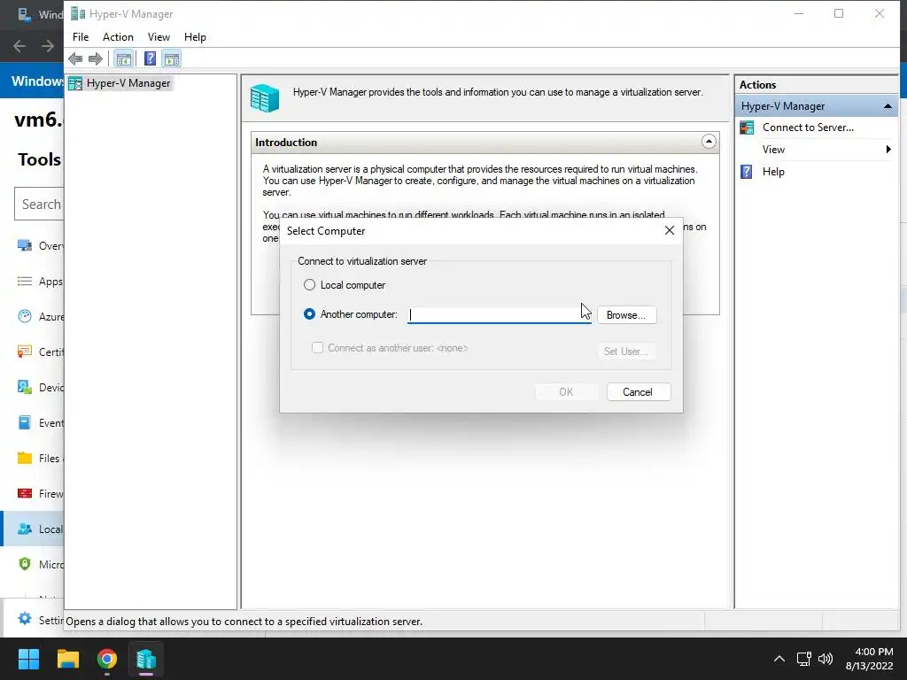Click the Help icon in Actions pane
This screenshot has width=907, height=680.
[x=747, y=172]
